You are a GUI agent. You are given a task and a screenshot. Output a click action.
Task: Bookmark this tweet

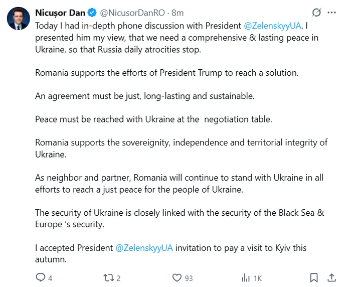pyautogui.click(x=313, y=277)
